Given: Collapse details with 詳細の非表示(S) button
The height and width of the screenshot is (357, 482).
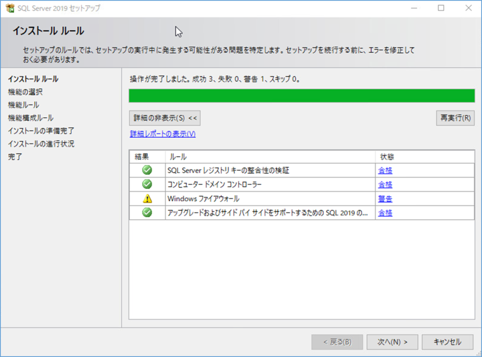Looking at the screenshot, I should [165, 118].
